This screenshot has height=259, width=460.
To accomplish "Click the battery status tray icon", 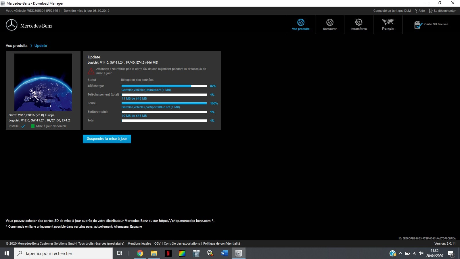I will tap(407, 254).
